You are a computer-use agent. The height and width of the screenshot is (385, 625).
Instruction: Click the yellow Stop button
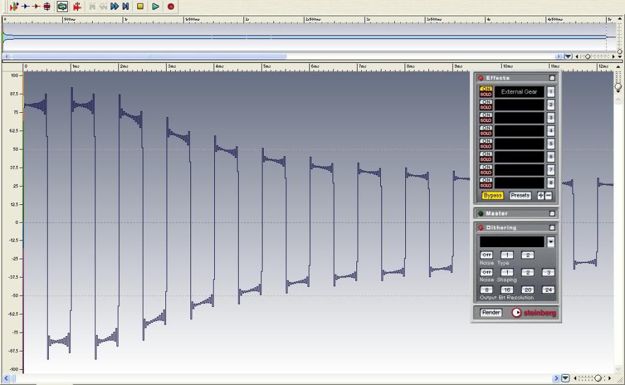coord(140,6)
